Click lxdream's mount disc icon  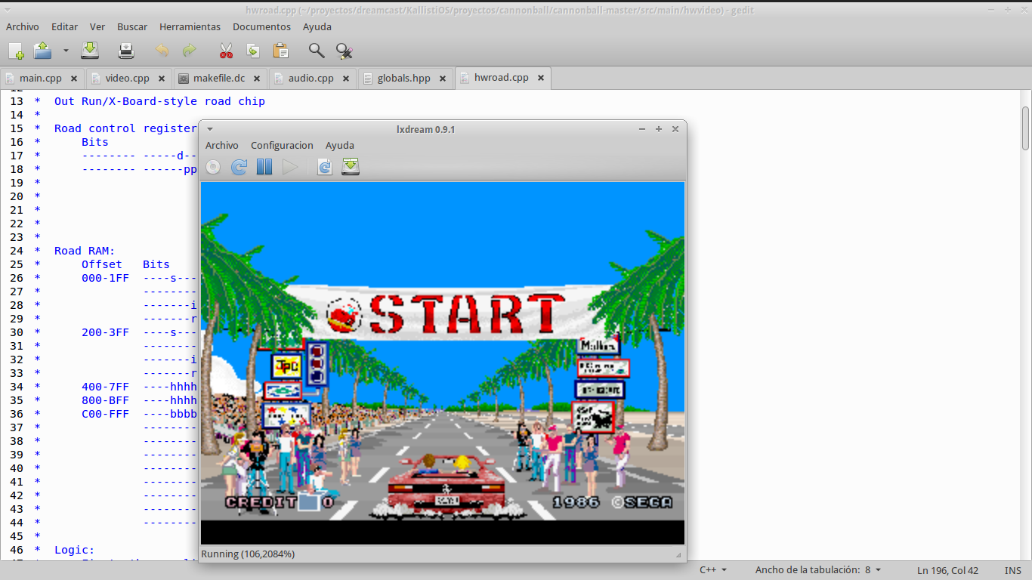click(x=213, y=167)
